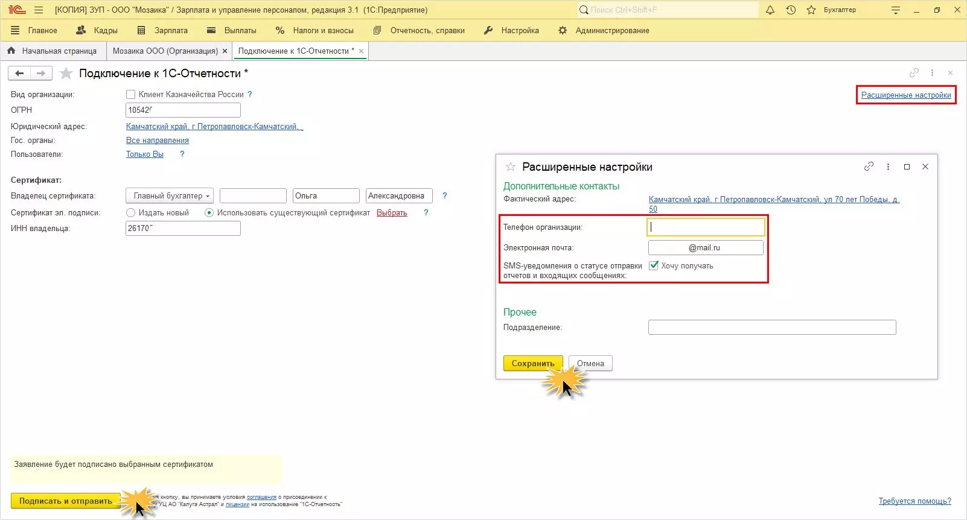
Task: Open the Кадры section
Action: click(x=97, y=30)
